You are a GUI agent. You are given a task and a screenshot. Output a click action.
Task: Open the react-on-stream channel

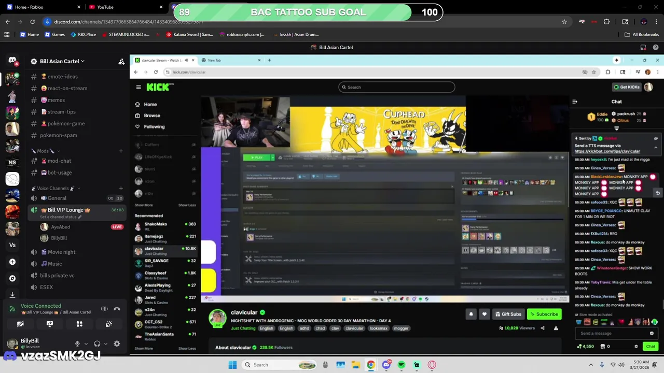click(77, 88)
